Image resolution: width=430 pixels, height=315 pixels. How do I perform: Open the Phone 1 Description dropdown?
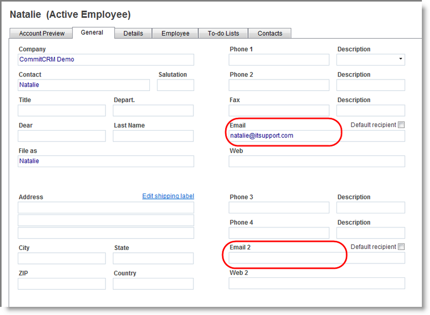coord(401,59)
